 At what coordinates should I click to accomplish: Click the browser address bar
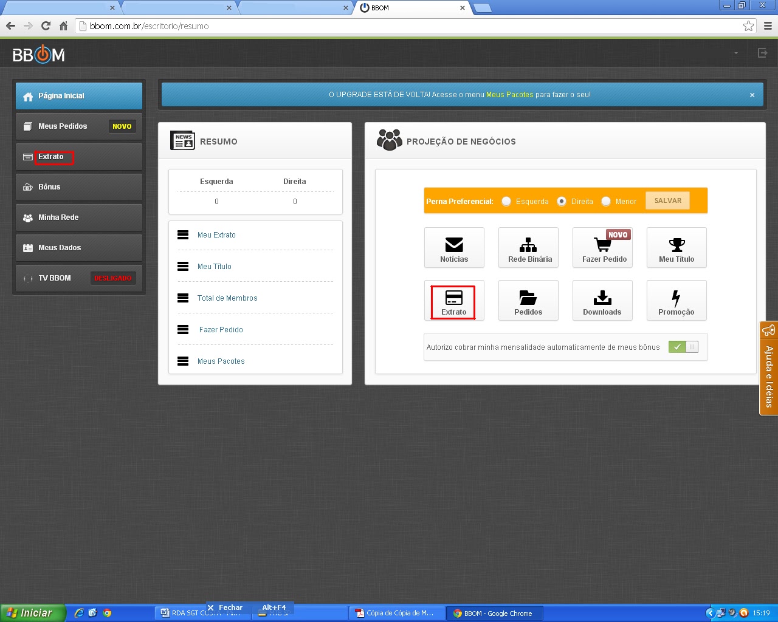click(x=413, y=26)
